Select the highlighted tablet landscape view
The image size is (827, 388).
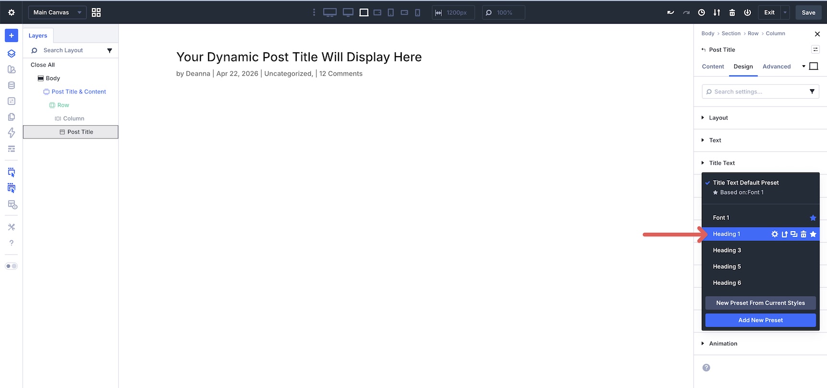click(x=364, y=12)
